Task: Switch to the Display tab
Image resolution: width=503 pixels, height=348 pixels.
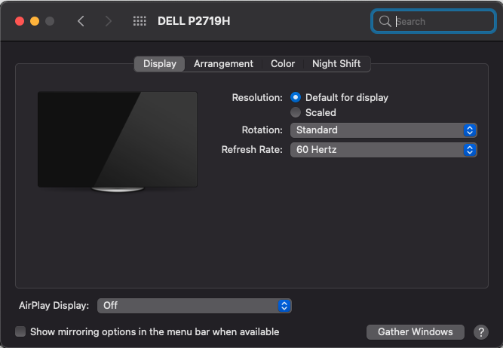Action: click(159, 64)
